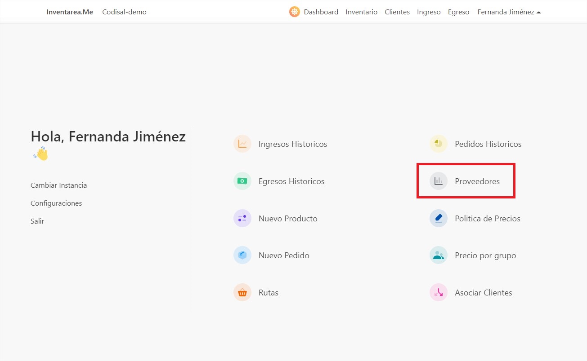Open Asociar Clientes with the pink icon

(x=438, y=292)
